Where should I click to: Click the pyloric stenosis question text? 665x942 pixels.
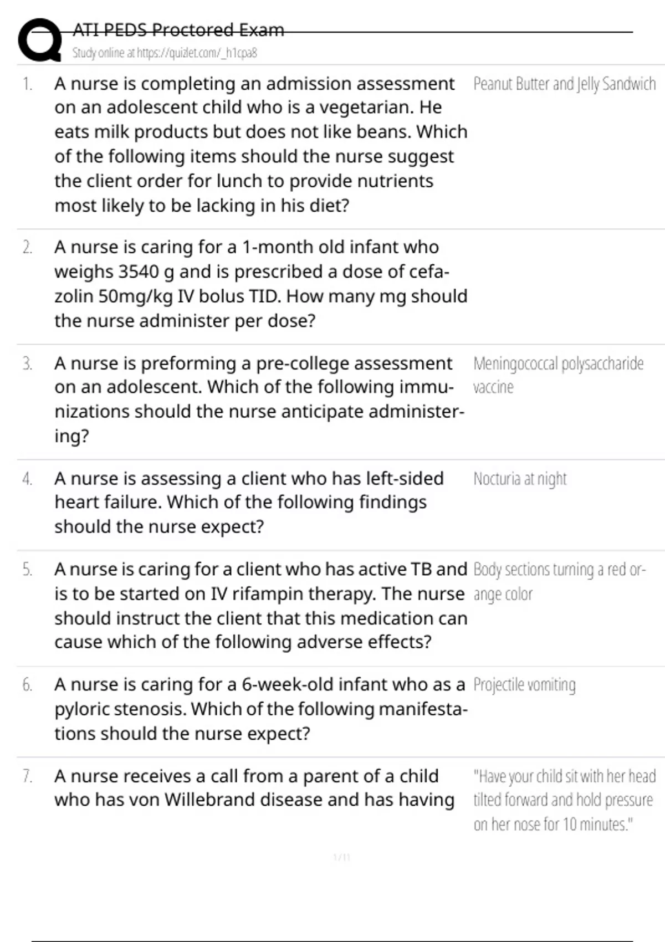[x=260, y=709]
